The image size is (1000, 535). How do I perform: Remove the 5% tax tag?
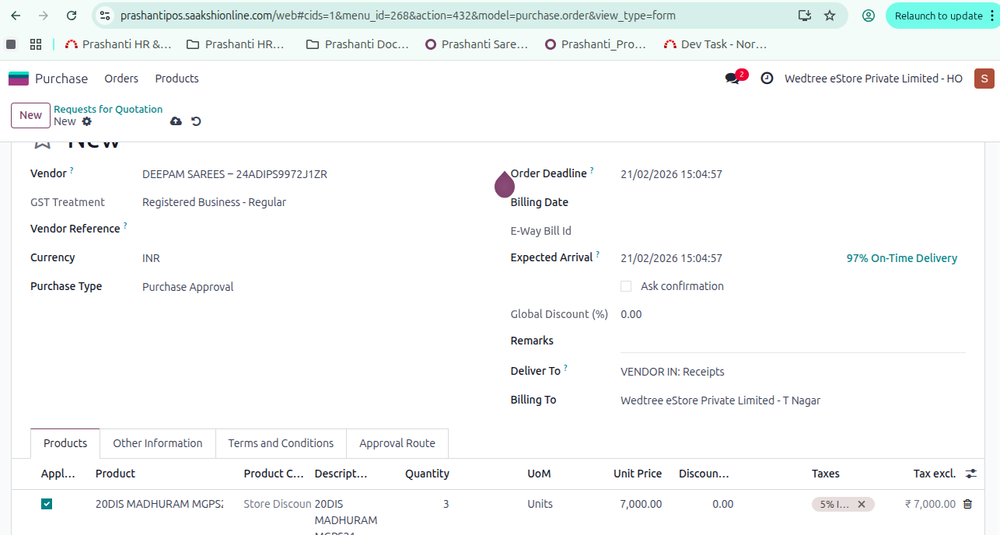coord(862,504)
